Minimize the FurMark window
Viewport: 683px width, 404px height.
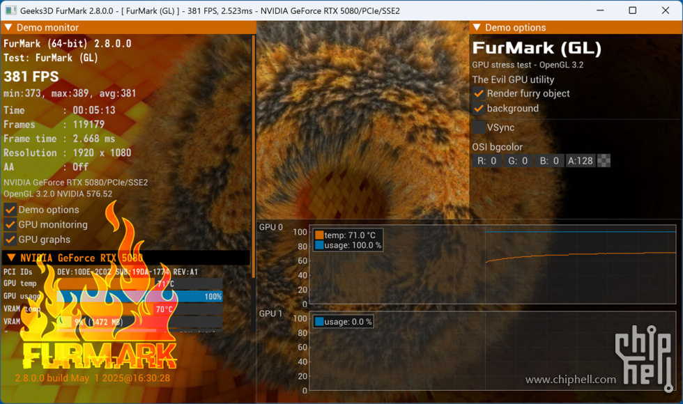click(600, 10)
